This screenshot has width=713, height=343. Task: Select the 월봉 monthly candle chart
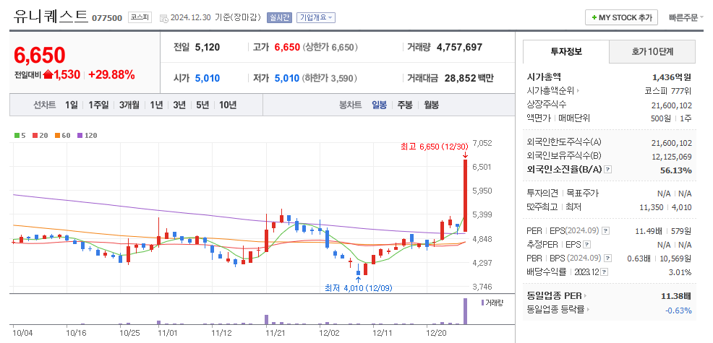pos(431,105)
